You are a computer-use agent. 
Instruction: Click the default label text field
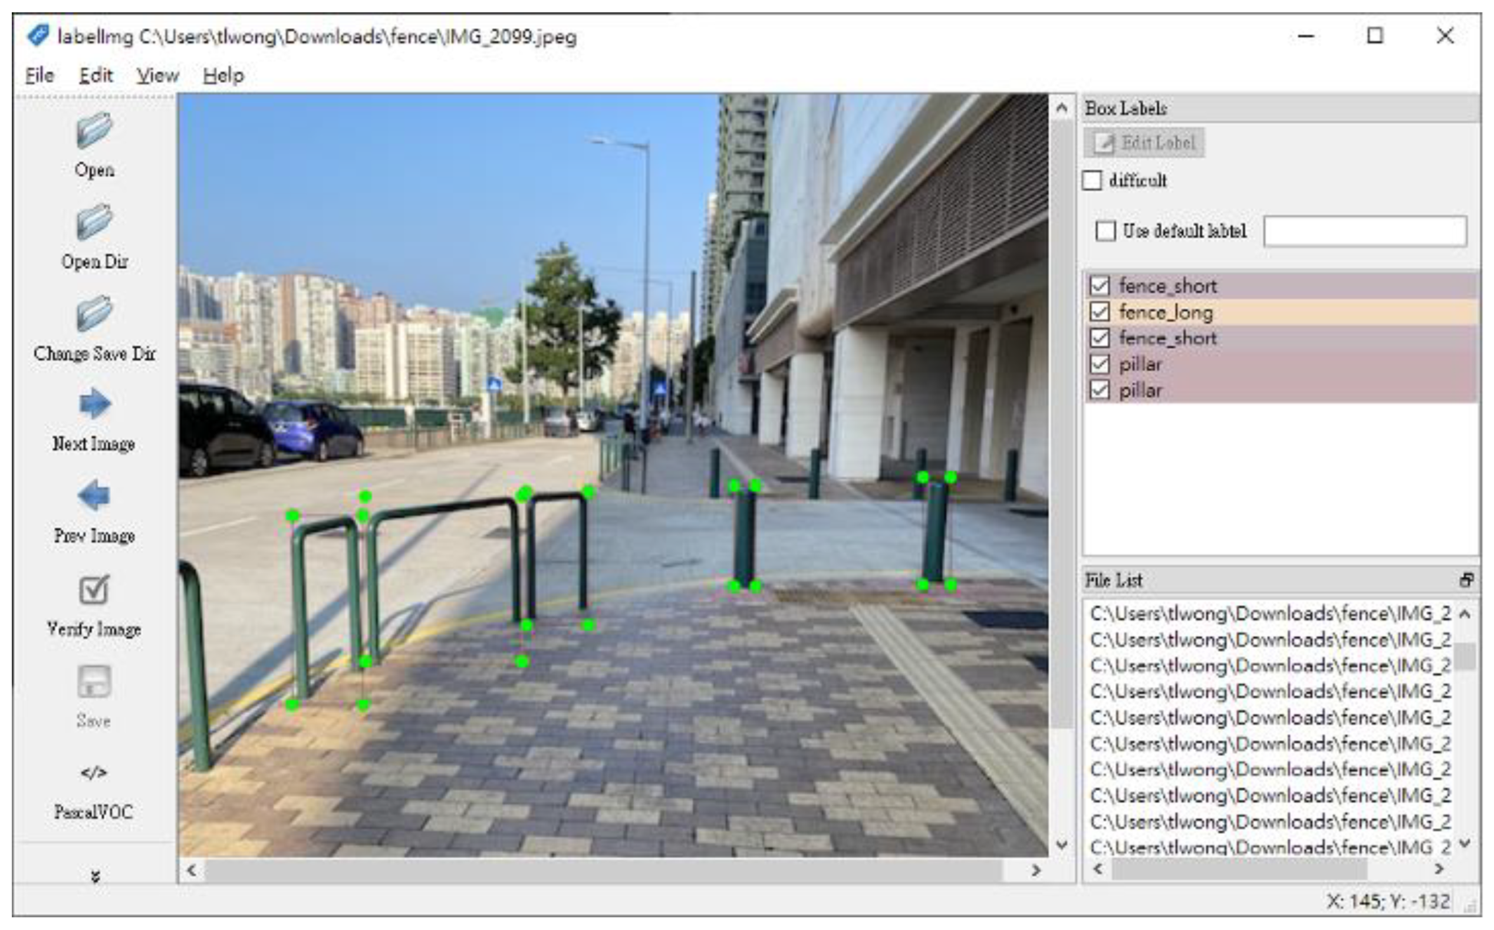(x=1365, y=230)
